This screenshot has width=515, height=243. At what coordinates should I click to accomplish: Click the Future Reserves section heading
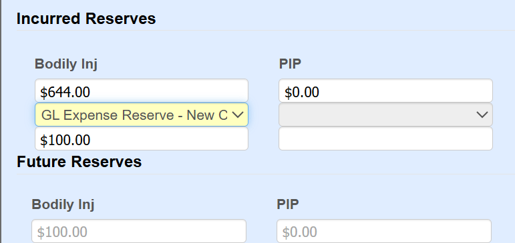(x=79, y=162)
